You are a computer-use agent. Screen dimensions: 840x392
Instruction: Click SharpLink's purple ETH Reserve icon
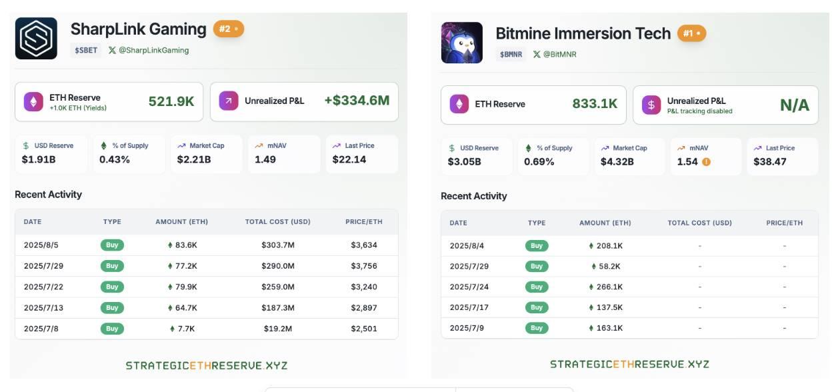33,101
